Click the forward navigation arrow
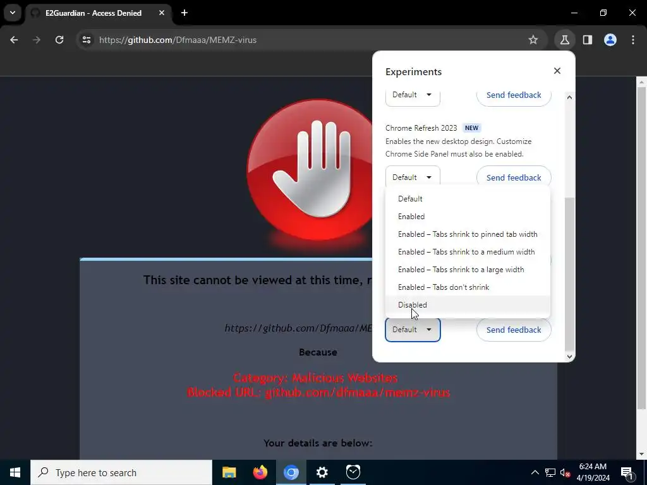This screenshot has height=485, width=647. pos(37,40)
